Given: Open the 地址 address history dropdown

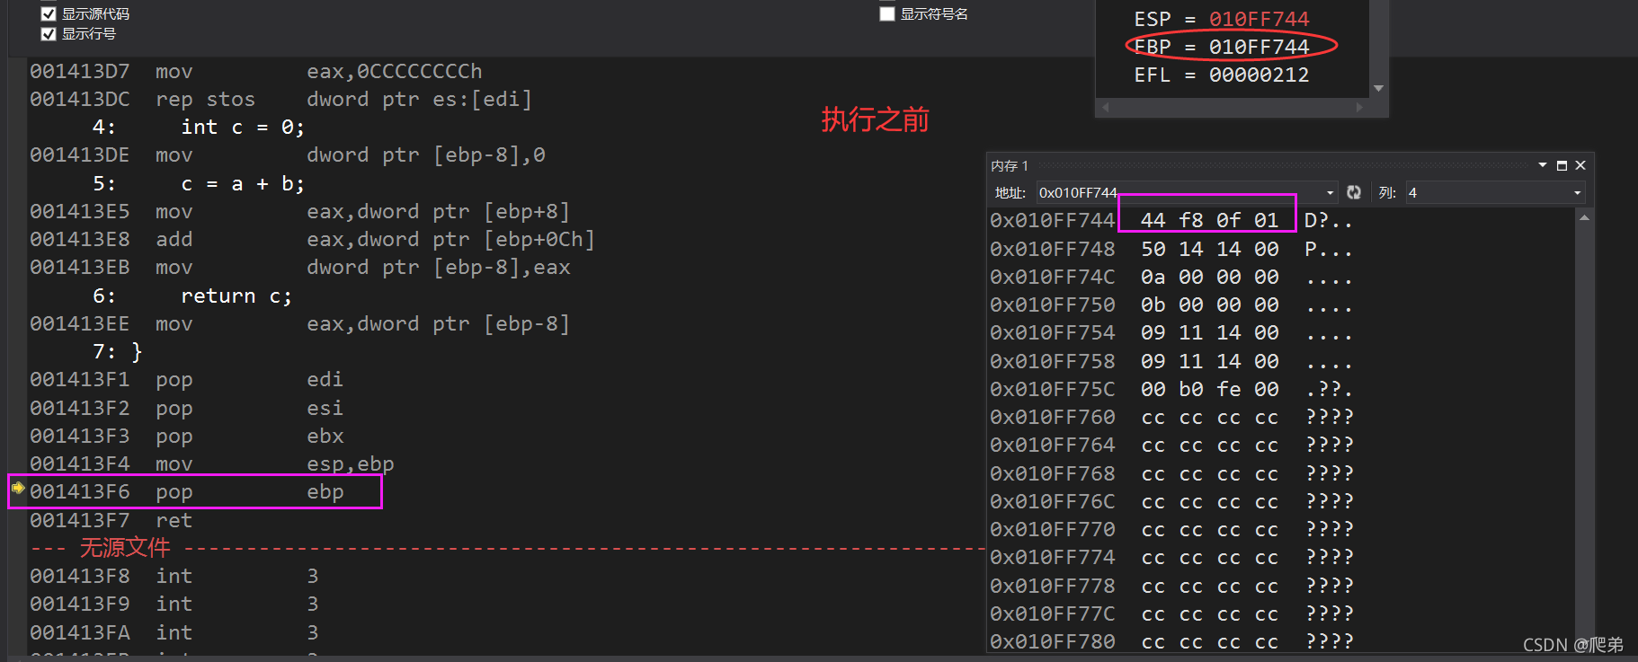Looking at the screenshot, I should tap(1331, 193).
